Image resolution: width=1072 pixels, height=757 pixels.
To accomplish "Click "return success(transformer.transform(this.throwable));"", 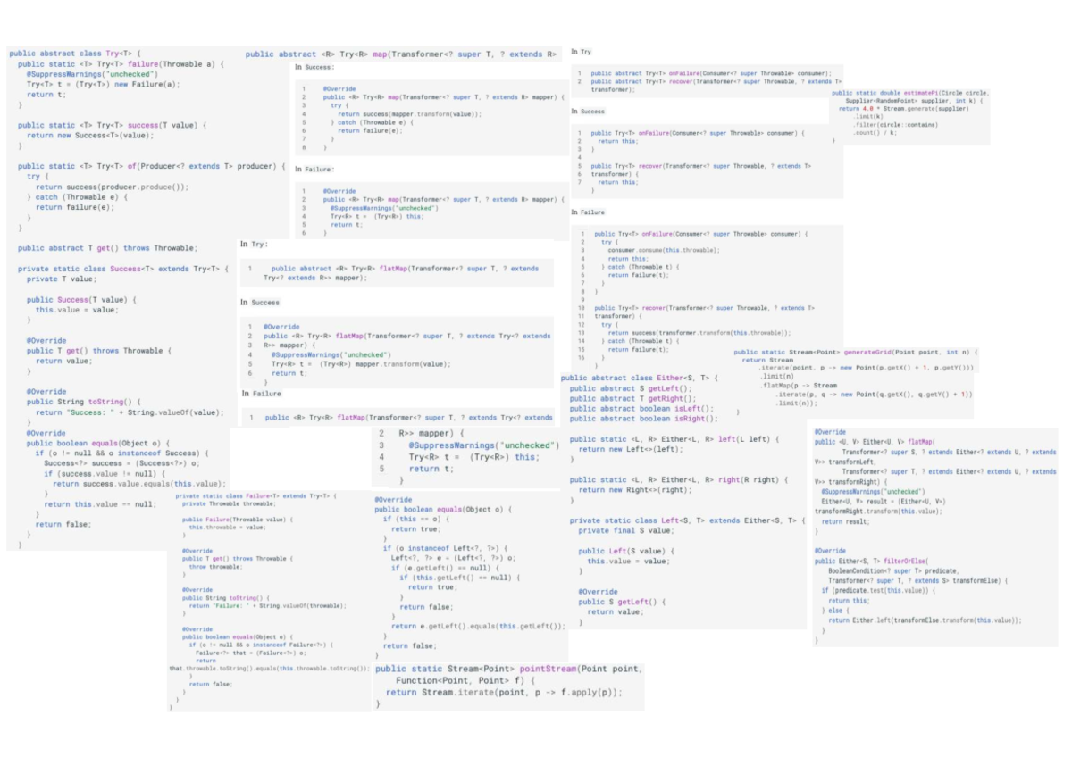I will (x=699, y=333).
